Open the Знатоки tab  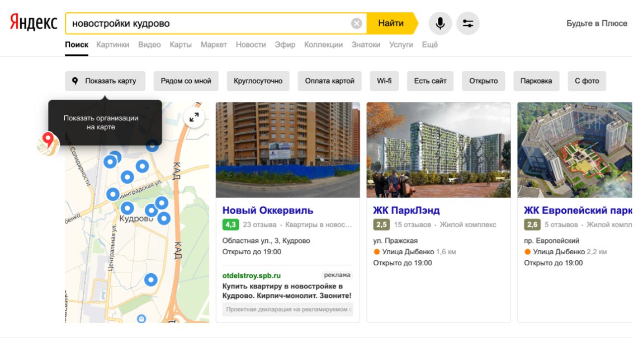tap(366, 45)
